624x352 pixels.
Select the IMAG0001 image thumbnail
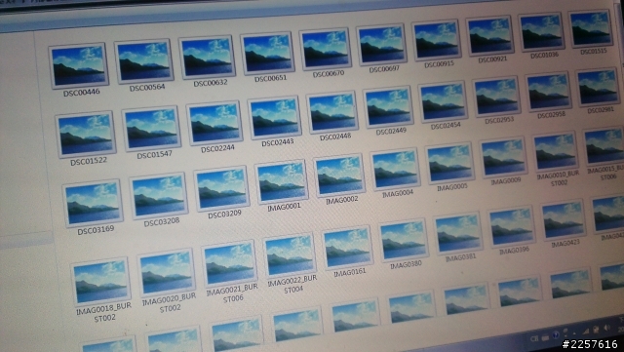(282, 181)
